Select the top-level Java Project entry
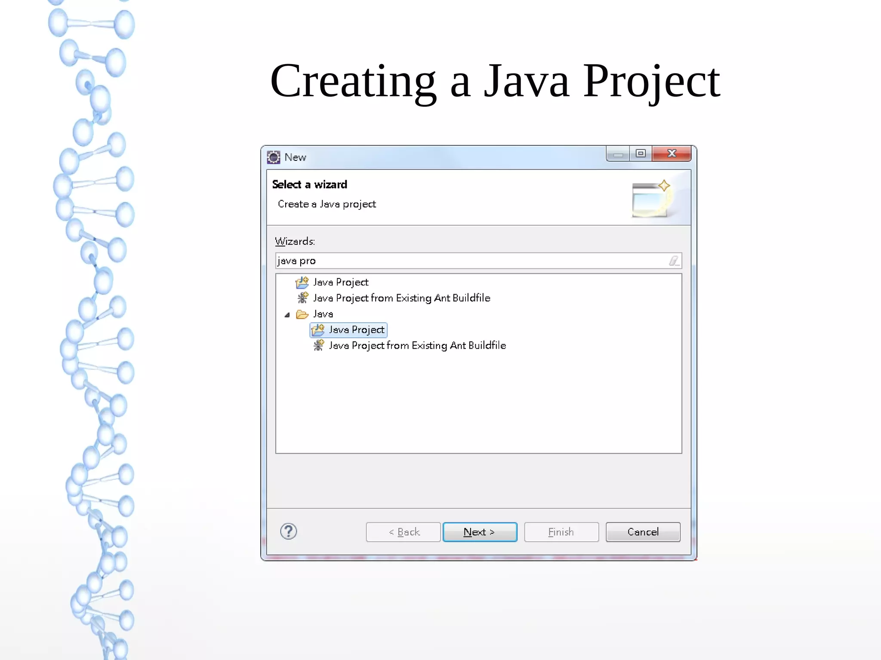Image resolution: width=881 pixels, height=660 pixels. (x=341, y=282)
